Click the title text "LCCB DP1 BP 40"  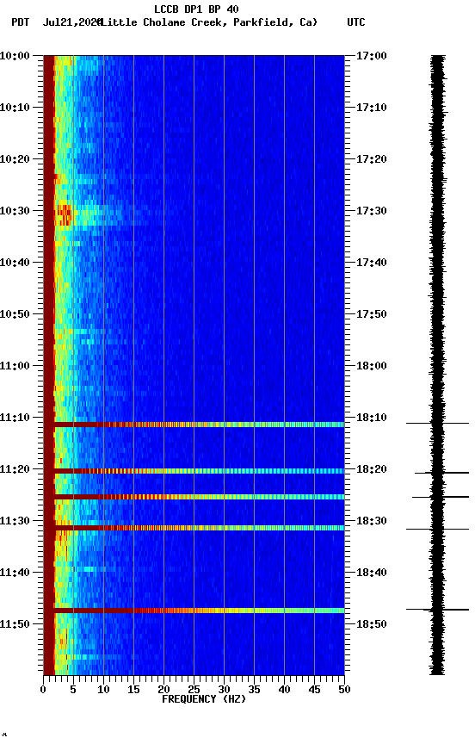point(196,9)
